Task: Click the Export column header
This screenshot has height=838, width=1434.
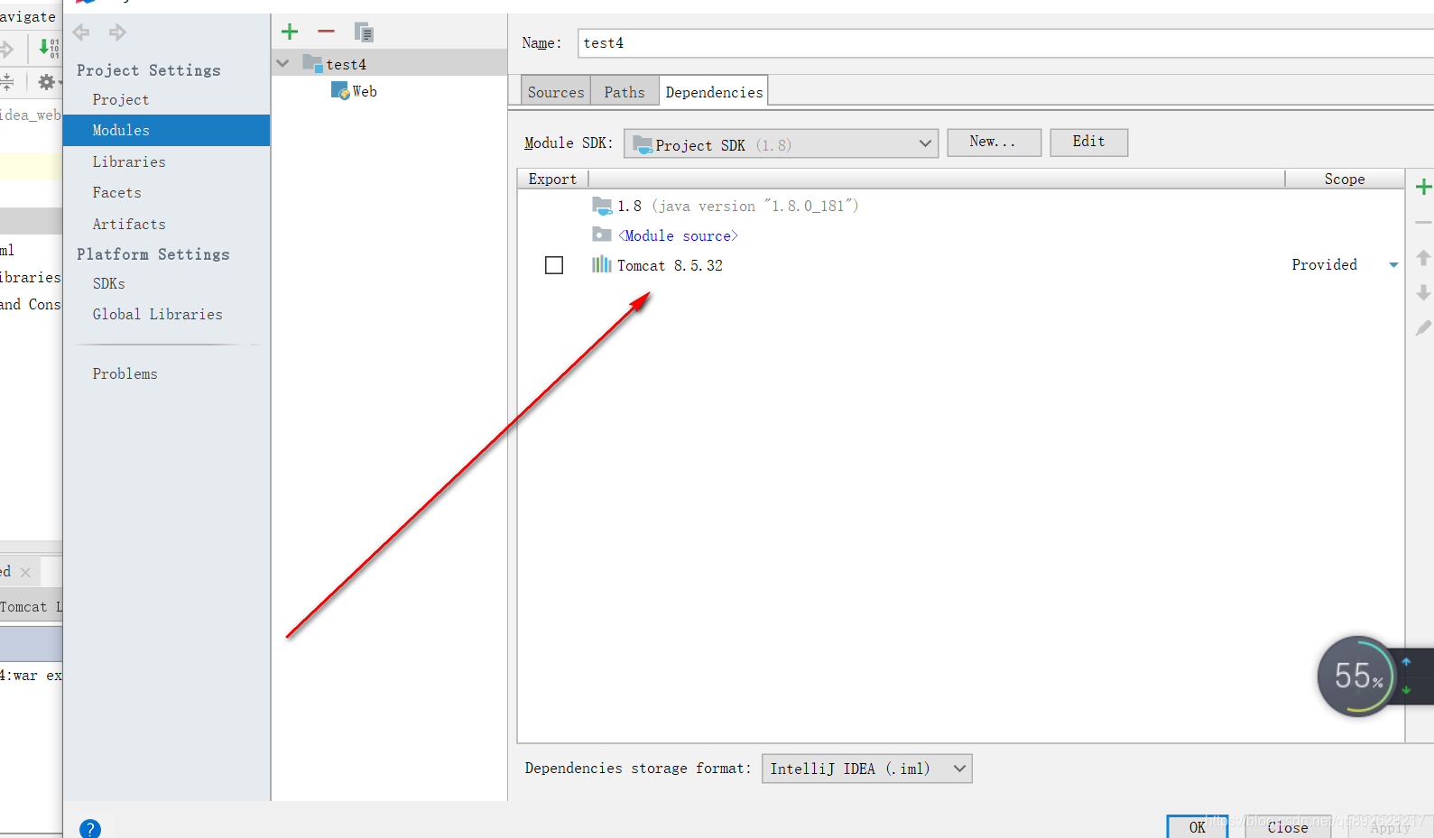Action: coord(552,179)
